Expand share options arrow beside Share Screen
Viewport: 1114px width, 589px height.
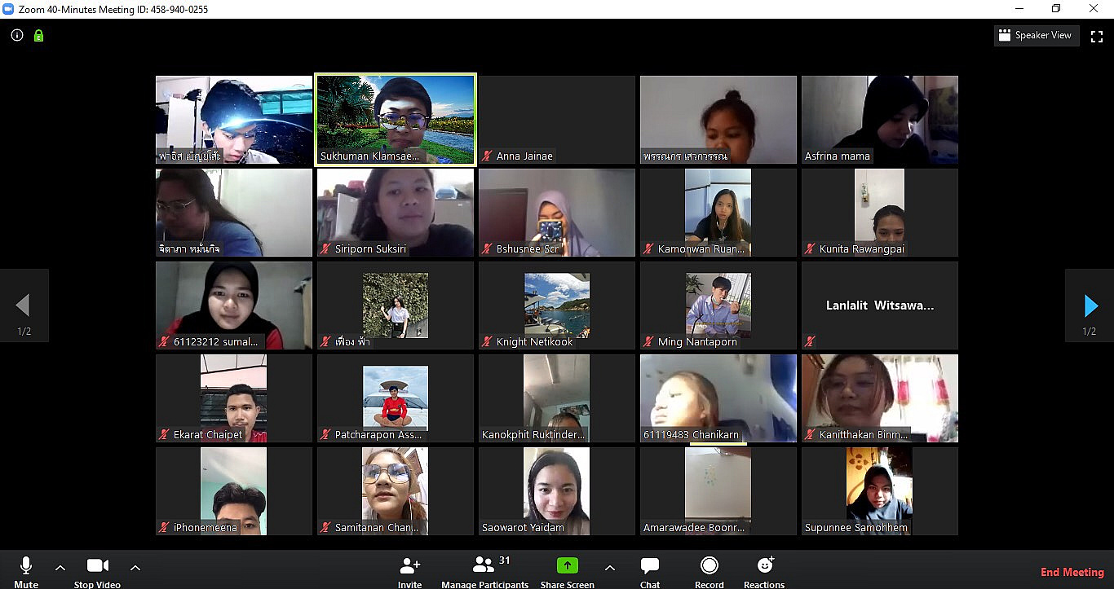[610, 568]
